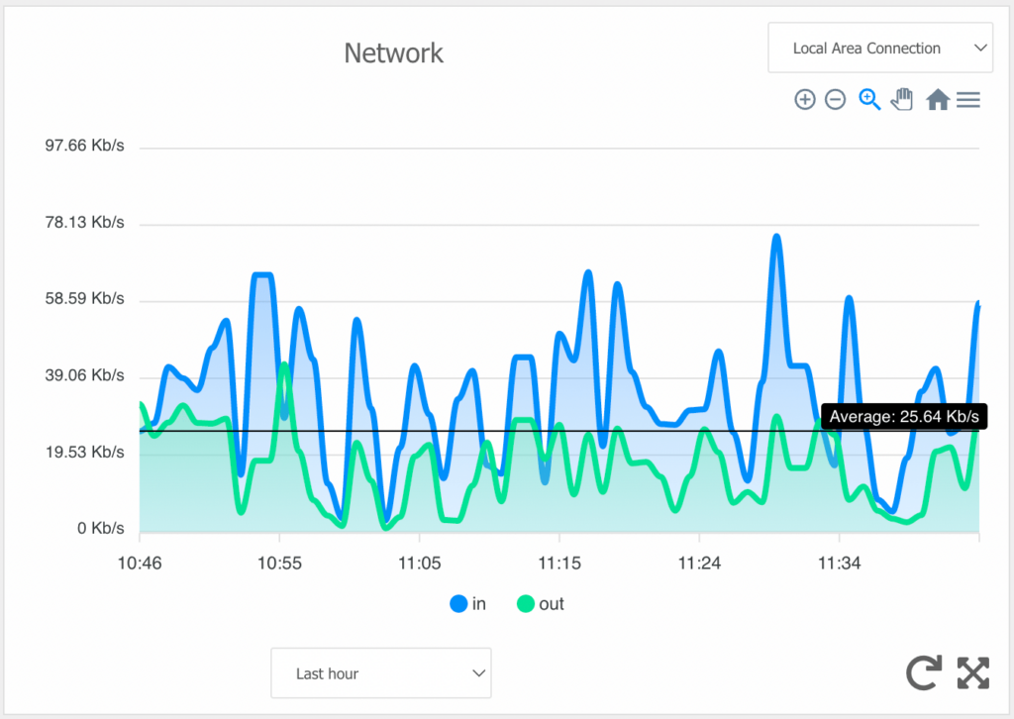Open the Local Area Connection selector

(x=879, y=47)
